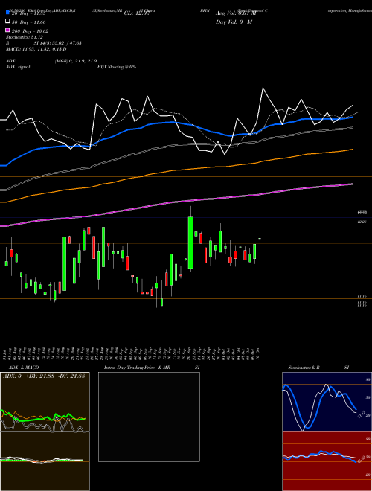Click the 'Day Vol: 0 M' value
This screenshot has width=372, height=491.
coord(234,22)
